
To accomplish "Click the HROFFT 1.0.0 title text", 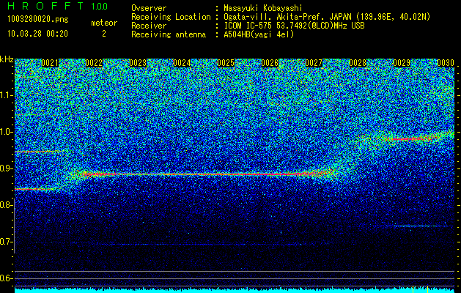I will (x=58, y=6).
